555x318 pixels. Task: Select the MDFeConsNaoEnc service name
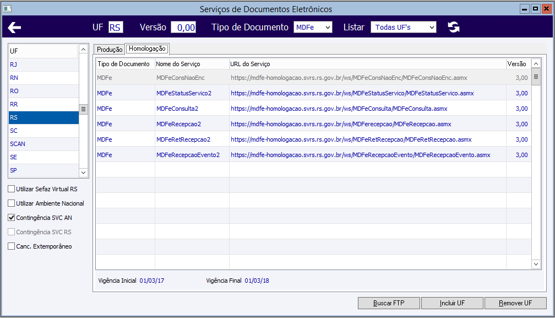[181, 78]
